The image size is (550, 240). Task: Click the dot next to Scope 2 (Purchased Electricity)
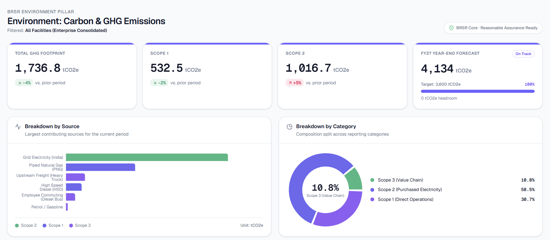[x=372, y=190]
